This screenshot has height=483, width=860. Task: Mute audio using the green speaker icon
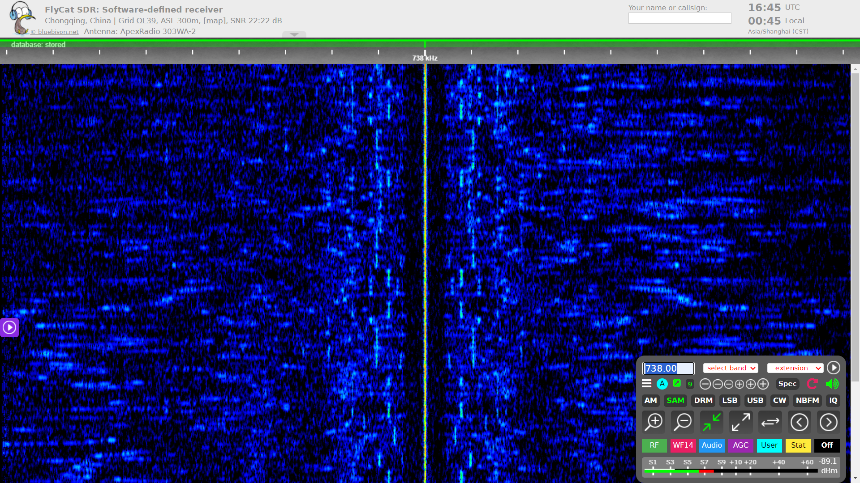(832, 384)
